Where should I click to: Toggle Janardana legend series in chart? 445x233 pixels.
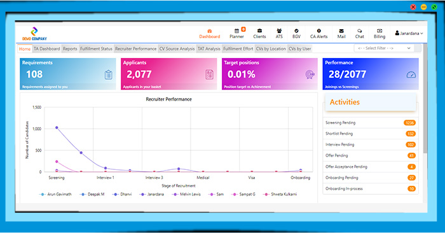pos(152,194)
